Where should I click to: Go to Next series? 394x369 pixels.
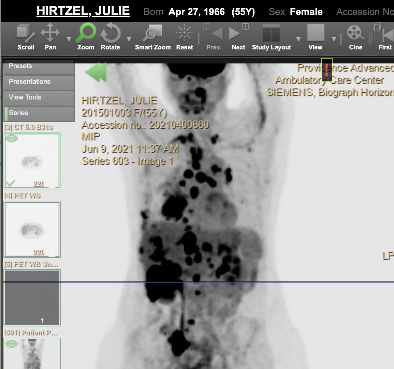click(x=238, y=37)
